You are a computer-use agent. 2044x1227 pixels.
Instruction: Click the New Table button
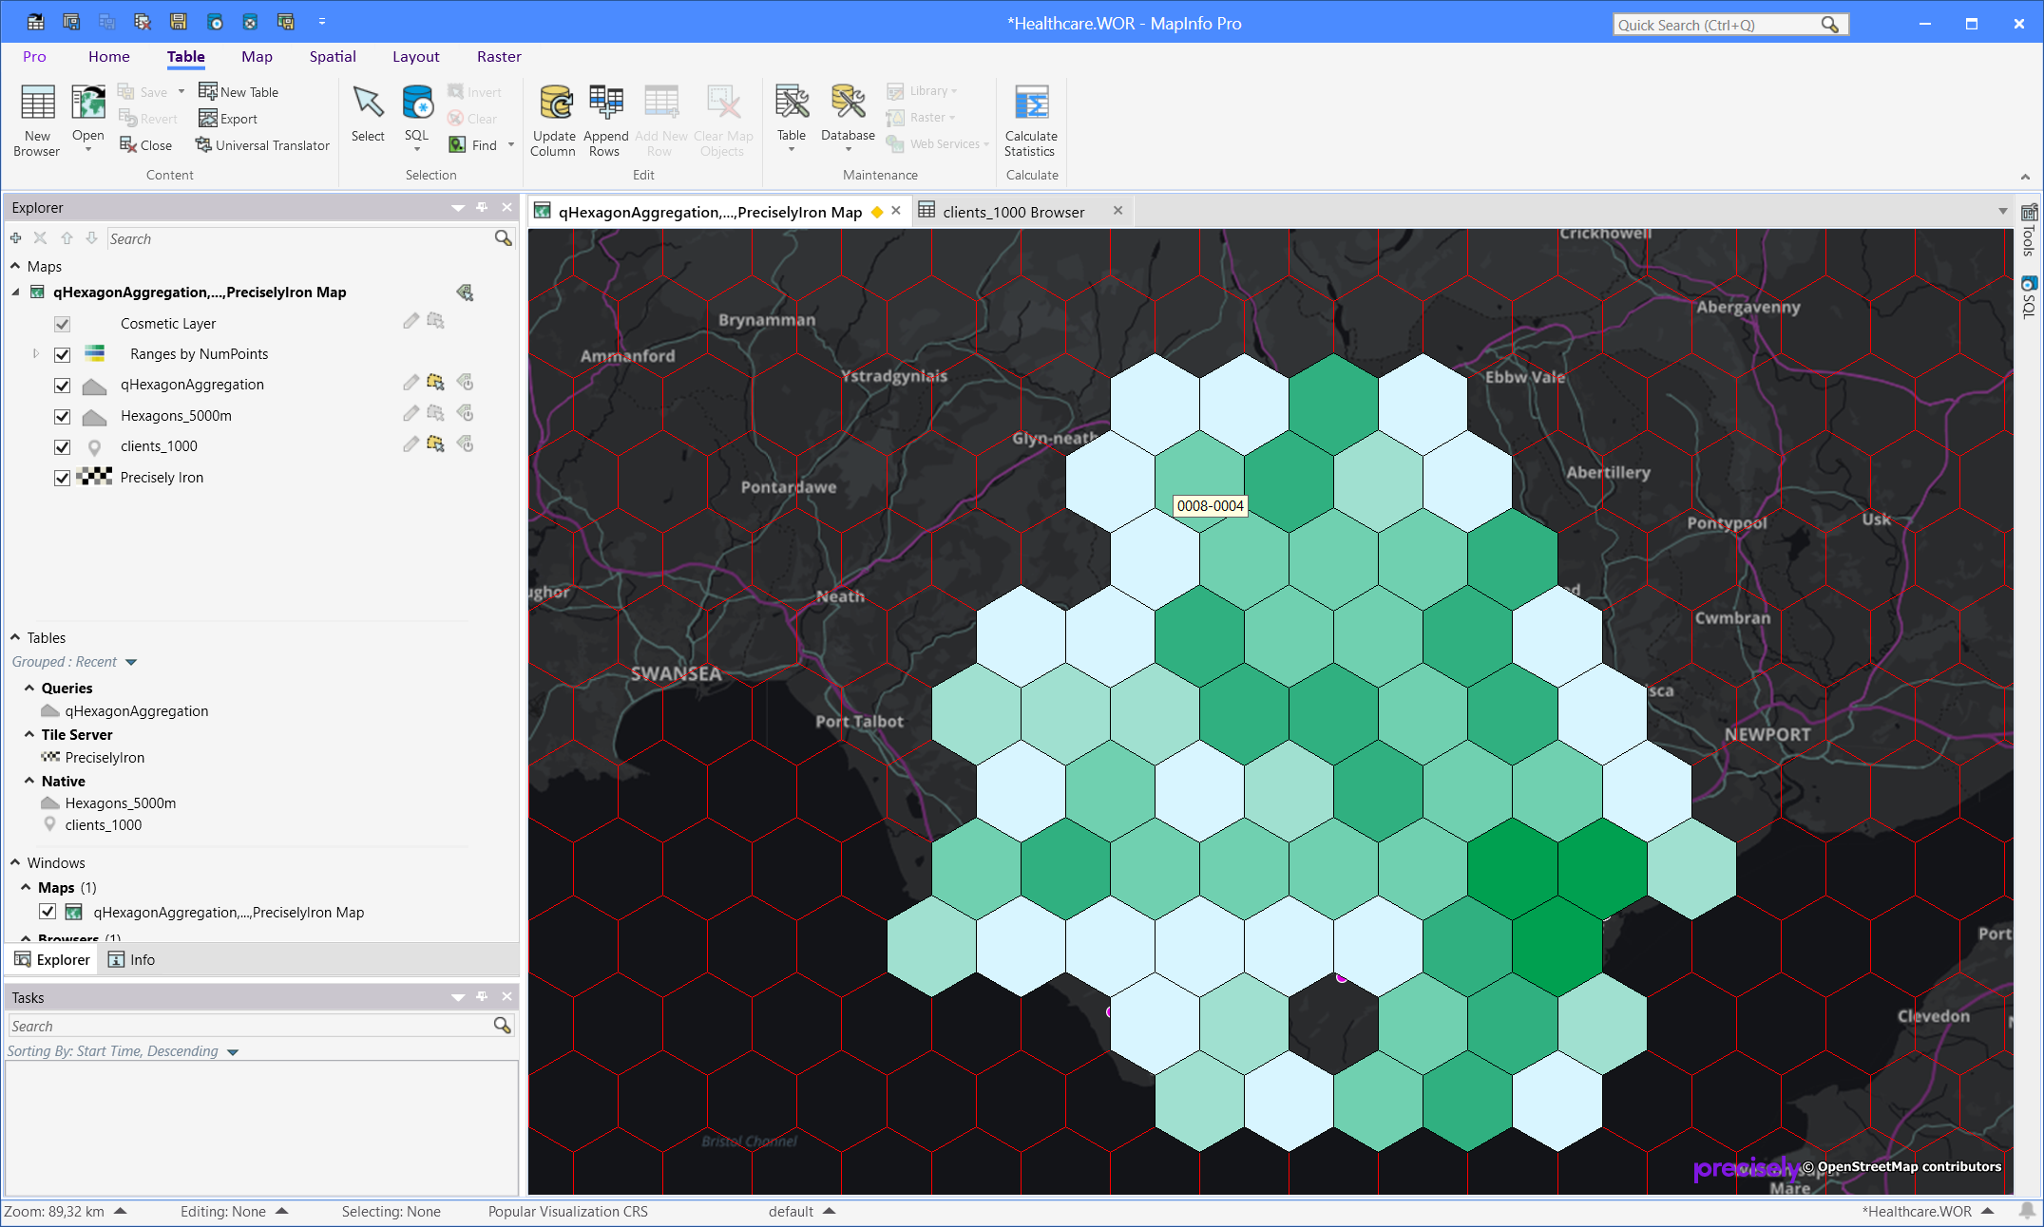coord(239,92)
